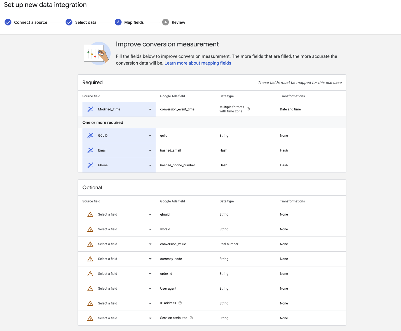Click the warning icon in gbraid row

tap(90, 214)
